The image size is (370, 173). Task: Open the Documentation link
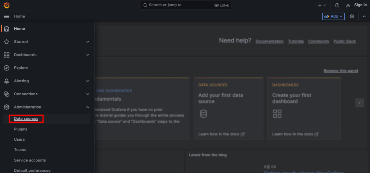[270, 41]
